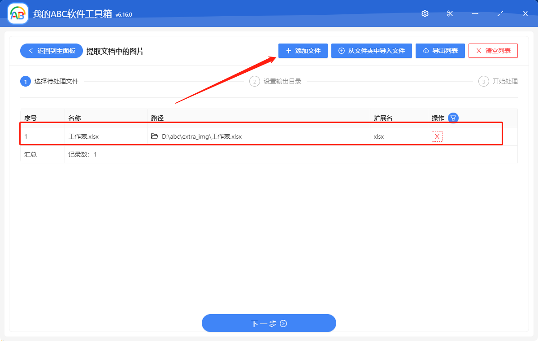This screenshot has width=538, height=341.
Task: Select step 1 选择待处理文件
Action: (26, 81)
